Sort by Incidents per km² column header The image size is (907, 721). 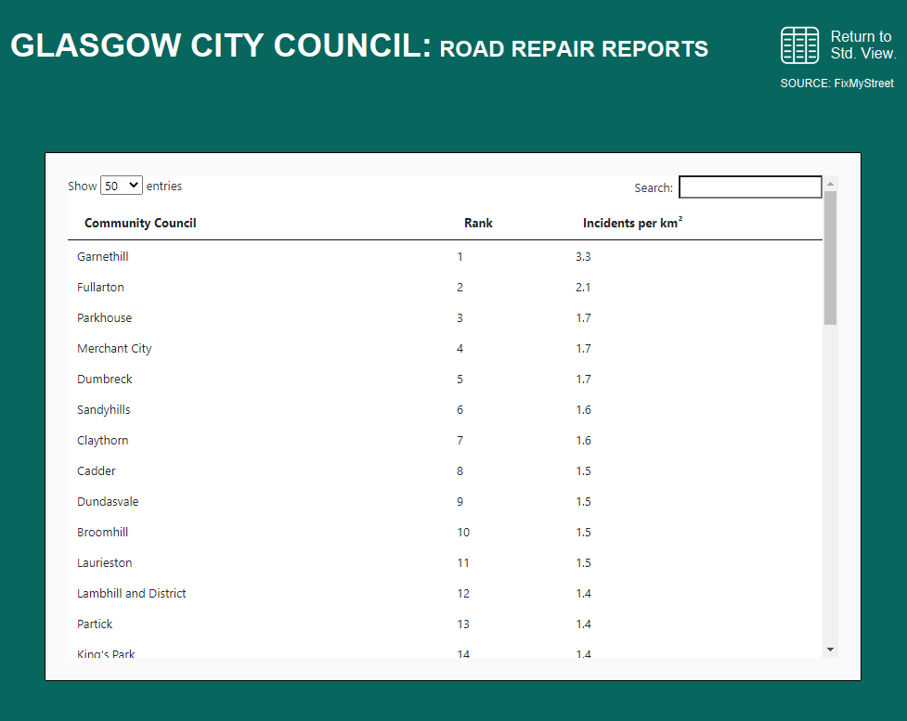(633, 223)
